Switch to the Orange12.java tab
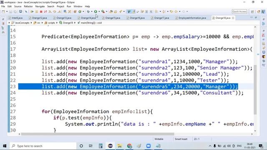The width and height of the screenshot is (267, 150). click(38, 18)
